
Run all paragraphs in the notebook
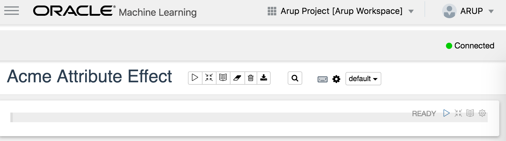tap(195, 78)
